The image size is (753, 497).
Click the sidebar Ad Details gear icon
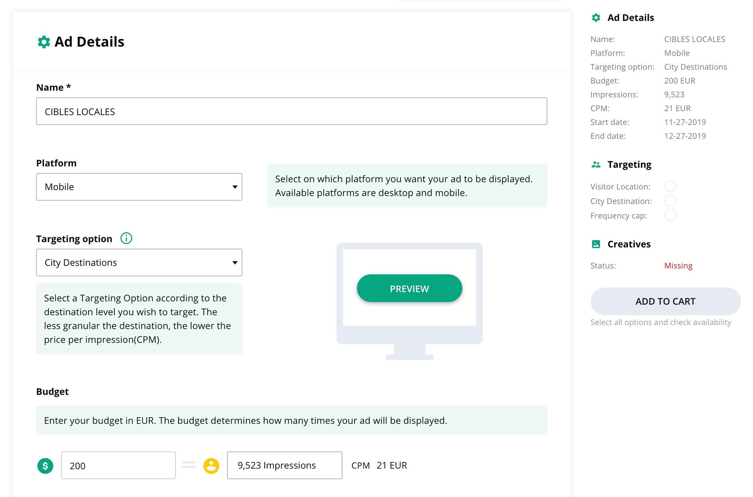click(x=596, y=18)
